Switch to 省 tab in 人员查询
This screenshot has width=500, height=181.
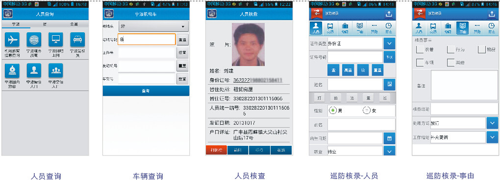coord(45,24)
